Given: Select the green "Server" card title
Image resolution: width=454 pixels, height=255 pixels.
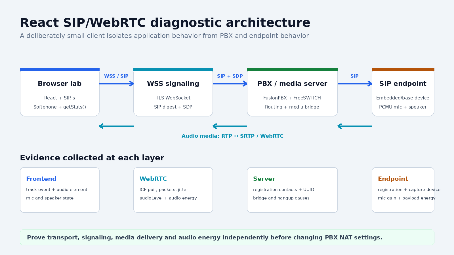Looking at the screenshot, I should [x=264, y=178].
